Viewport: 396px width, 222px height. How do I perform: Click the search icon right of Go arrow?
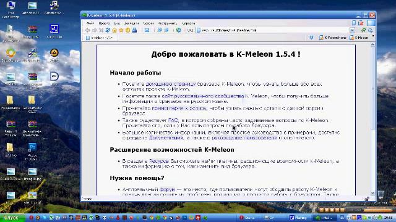370,30
